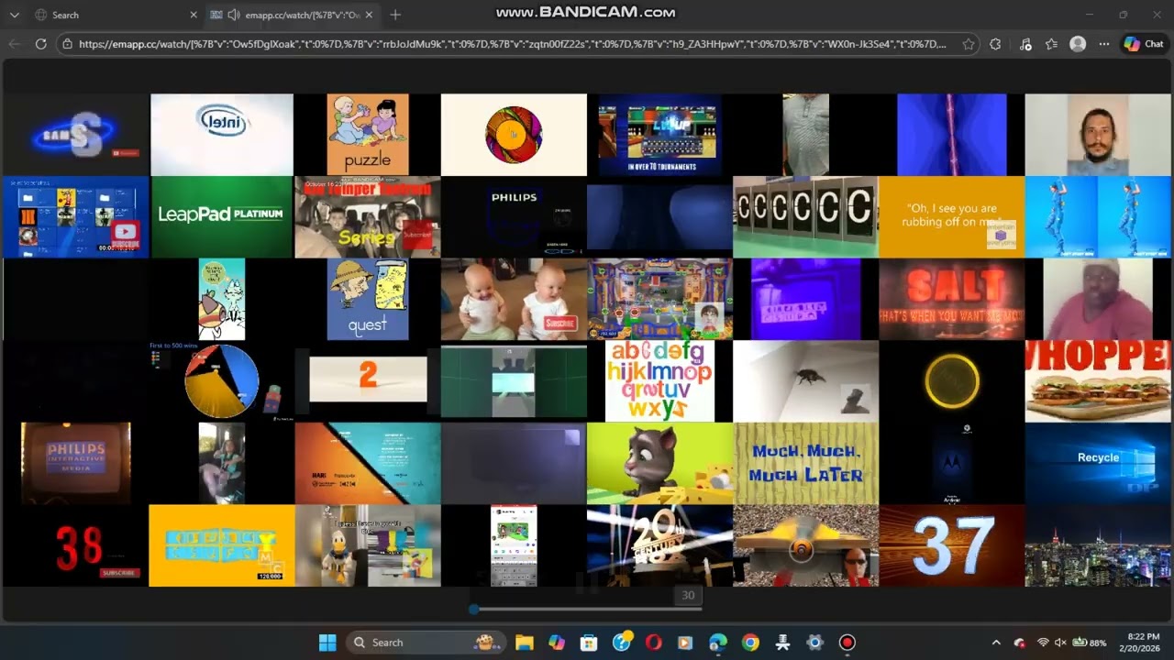Select the LeapPad Platinum video
Screen dimensions: 1174x660
pyautogui.click(x=222, y=216)
